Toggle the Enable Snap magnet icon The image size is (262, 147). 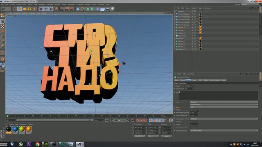pyautogui.click(x=2, y=59)
